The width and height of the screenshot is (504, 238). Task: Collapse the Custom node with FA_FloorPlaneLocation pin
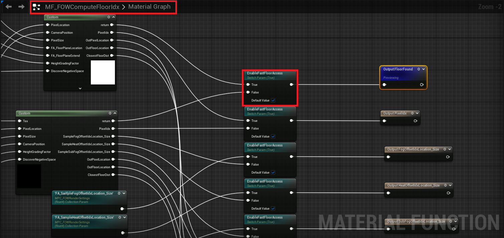[x=114, y=17]
